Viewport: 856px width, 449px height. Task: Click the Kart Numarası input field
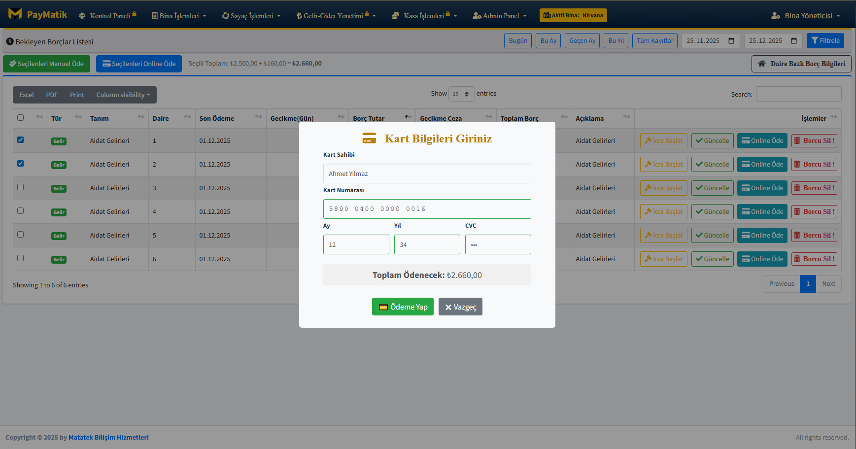coord(427,209)
